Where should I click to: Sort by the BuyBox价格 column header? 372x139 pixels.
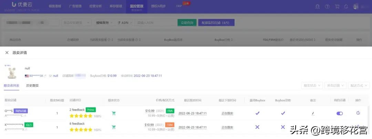pos(224,40)
